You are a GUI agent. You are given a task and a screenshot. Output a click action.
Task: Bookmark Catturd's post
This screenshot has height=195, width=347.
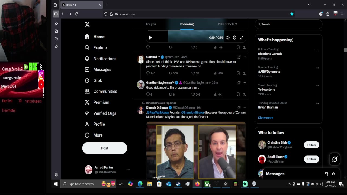pos(238,73)
